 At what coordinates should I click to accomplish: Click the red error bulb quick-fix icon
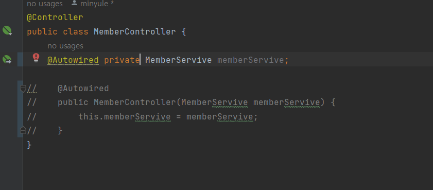point(36,58)
